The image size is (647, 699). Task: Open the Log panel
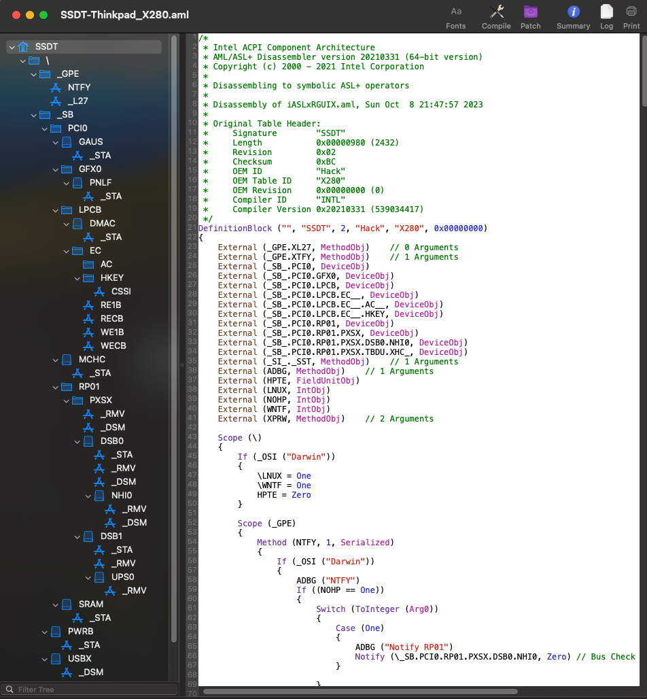[606, 17]
